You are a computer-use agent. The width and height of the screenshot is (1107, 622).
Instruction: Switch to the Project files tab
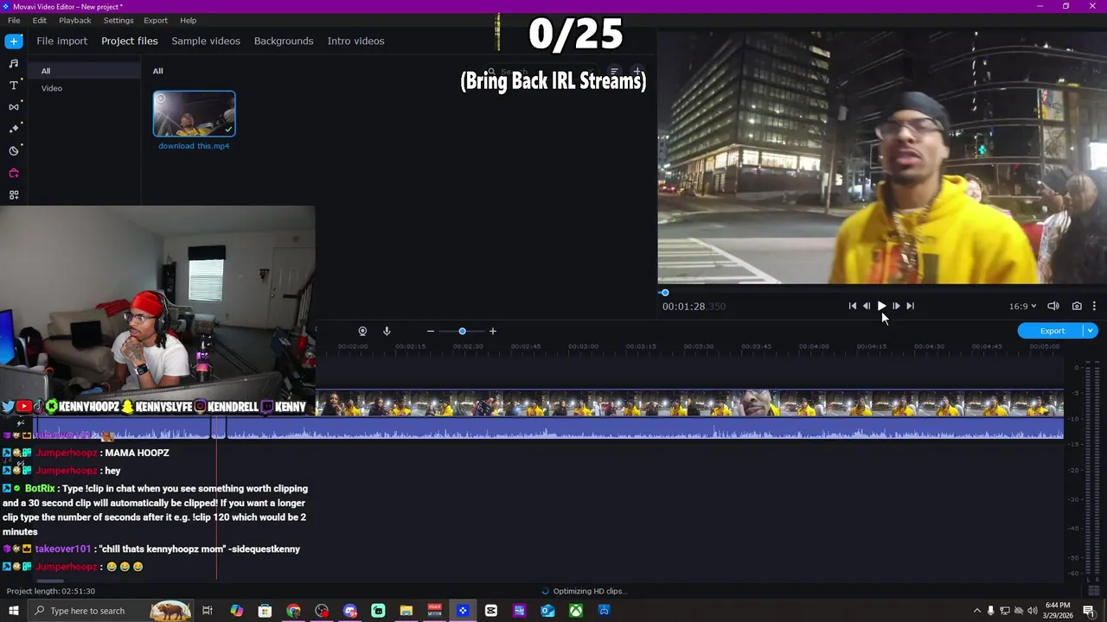tap(130, 41)
